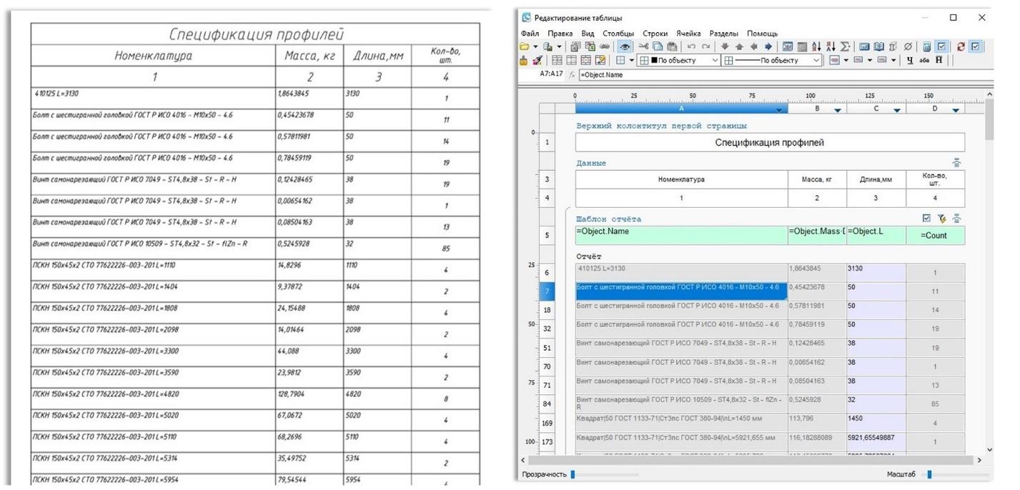Open the Правка menu

(x=560, y=34)
